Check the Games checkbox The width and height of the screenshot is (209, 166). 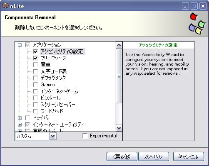point(35,85)
